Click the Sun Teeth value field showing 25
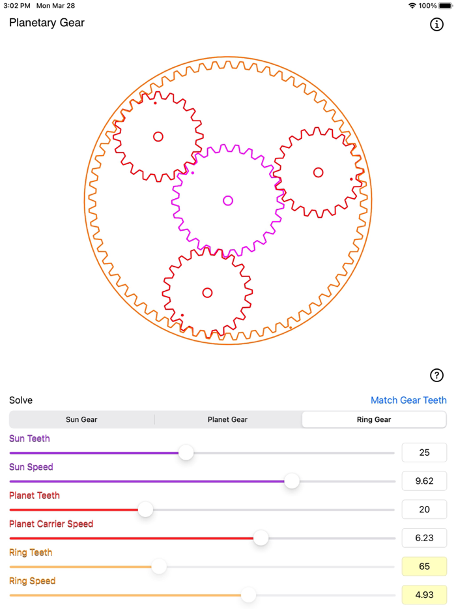Screen dimensions: 456x609 [x=424, y=453]
